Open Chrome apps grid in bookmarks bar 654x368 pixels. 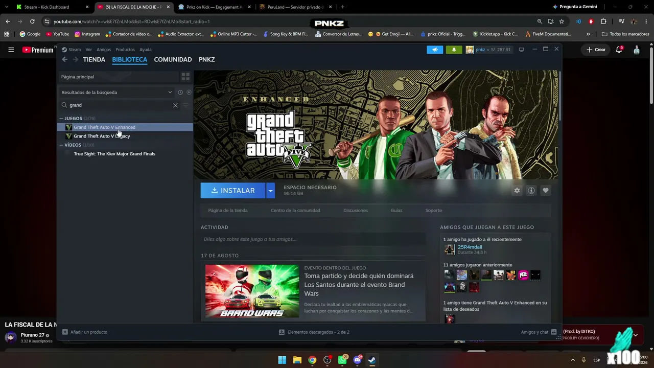click(7, 34)
